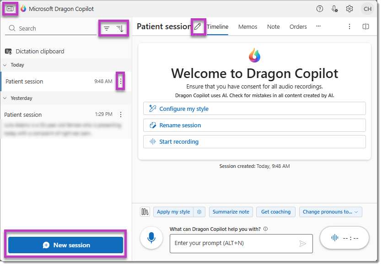Viewport: 382px width, 266px height.
Task: Open microphone settings icon in header
Action: 335,9
